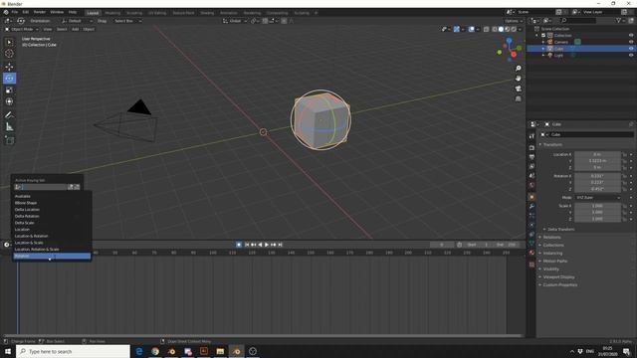Open the Modifiers wrench properties tab
The image size is (637, 358).
point(531,206)
